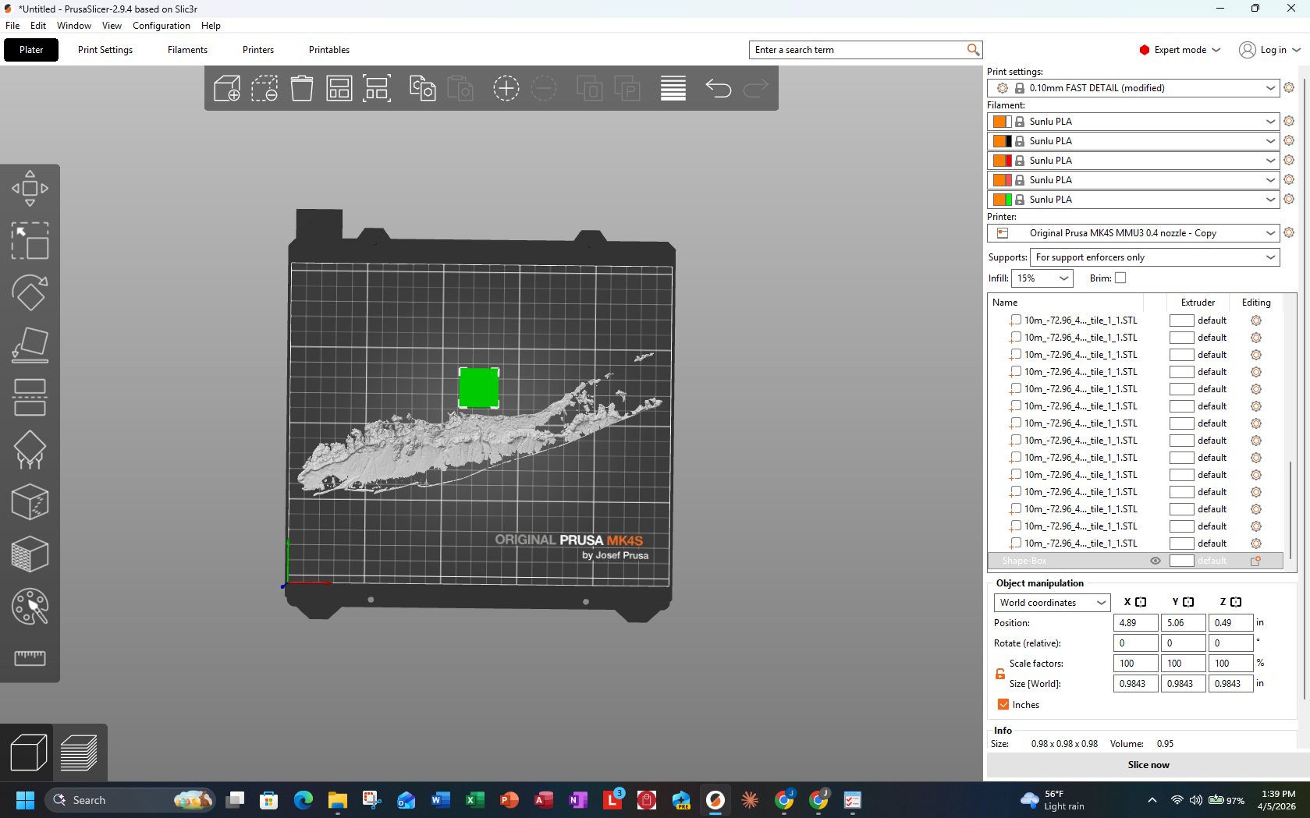
Task: Click the first filament orange color swatch
Action: click(x=999, y=122)
